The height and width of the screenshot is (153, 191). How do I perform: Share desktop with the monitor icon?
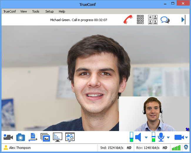coord(58,137)
